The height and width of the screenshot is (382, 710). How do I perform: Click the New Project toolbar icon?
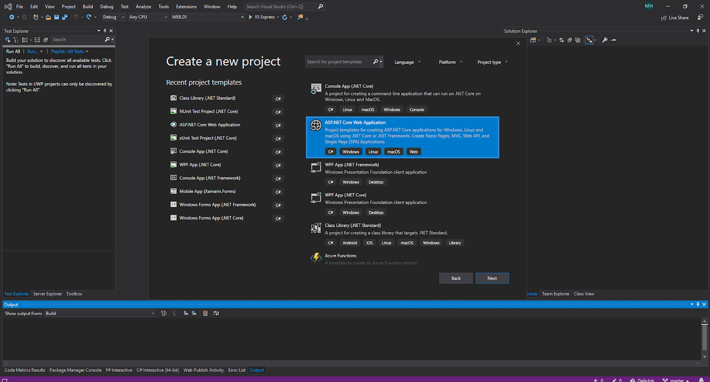pyautogui.click(x=35, y=17)
